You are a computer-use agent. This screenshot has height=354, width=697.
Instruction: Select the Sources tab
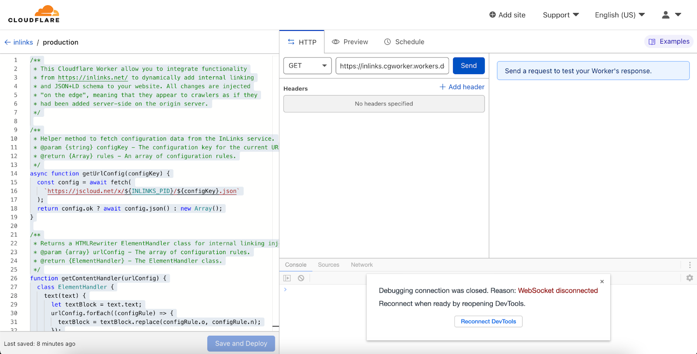click(x=328, y=265)
